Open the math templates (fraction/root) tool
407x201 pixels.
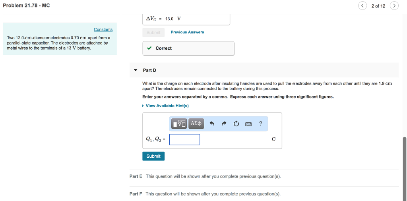point(179,124)
